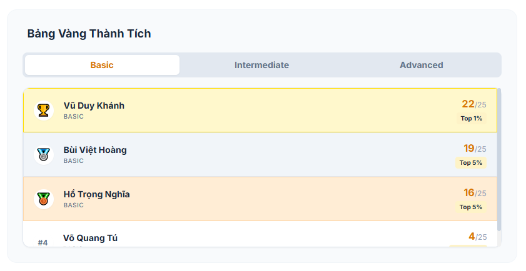The height and width of the screenshot is (271, 526).
Task: Click the gold trophy icon
Action: pyautogui.click(x=43, y=111)
